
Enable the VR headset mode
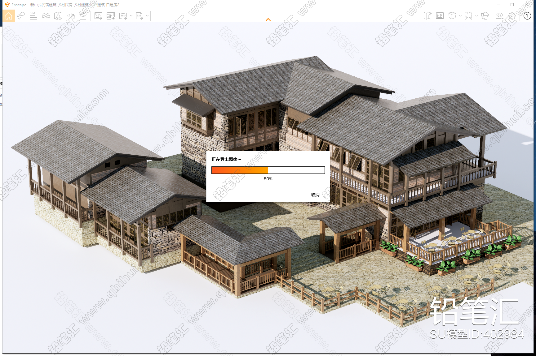(485, 16)
